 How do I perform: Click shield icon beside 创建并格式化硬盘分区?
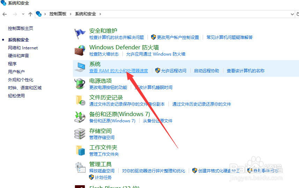click(194, 171)
